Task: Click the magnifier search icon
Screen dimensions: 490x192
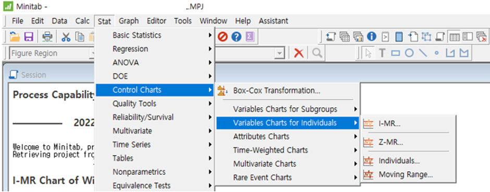Action: (317, 53)
